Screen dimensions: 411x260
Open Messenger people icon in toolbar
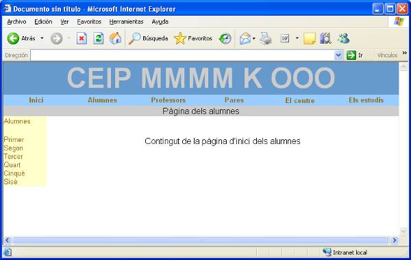pos(344,39)
